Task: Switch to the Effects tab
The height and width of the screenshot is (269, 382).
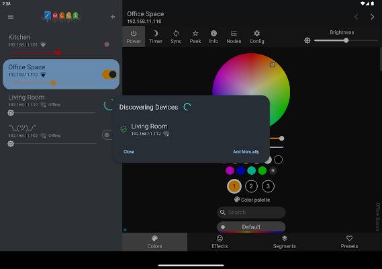Action: [220, 242]
